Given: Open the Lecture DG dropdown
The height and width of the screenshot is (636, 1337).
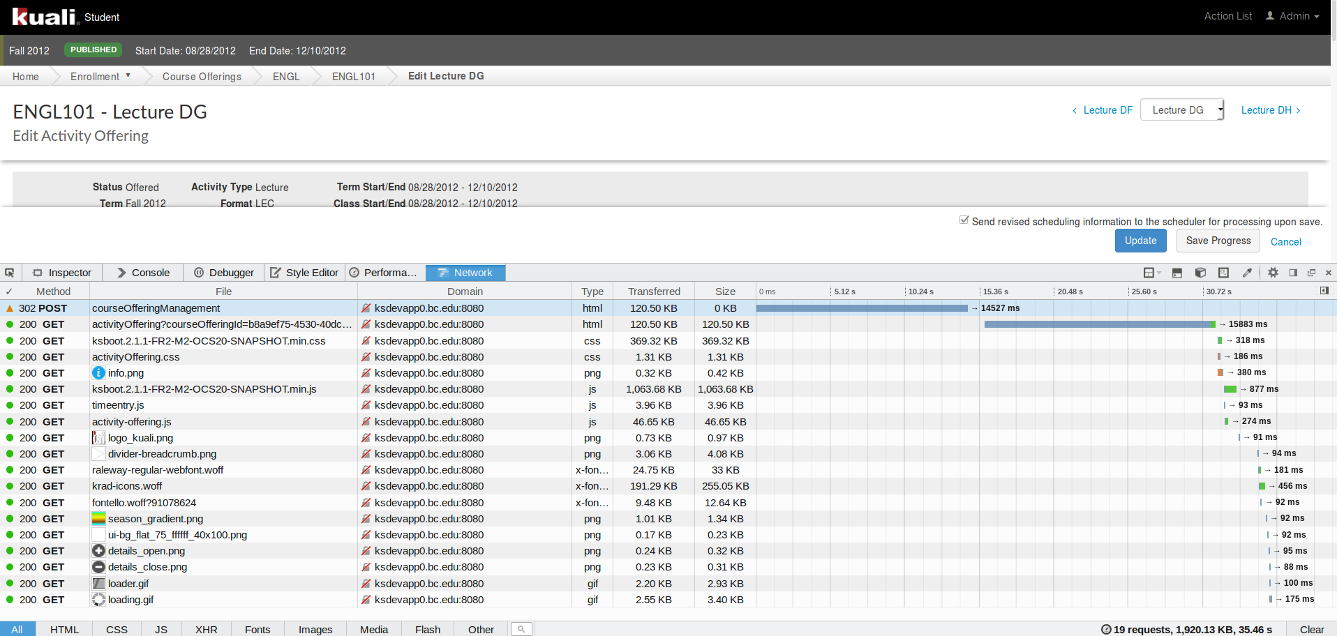Looking at the screenshot, I should (x=1182, y=110).
